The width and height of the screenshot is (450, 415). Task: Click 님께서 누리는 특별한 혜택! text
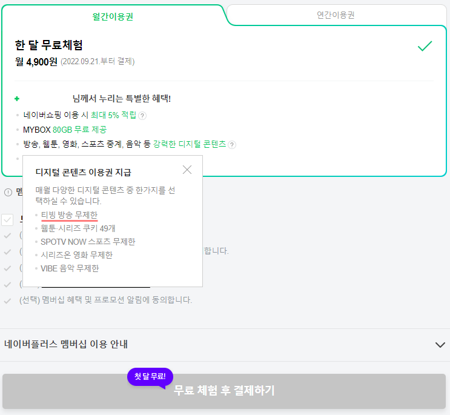(122, 98)
